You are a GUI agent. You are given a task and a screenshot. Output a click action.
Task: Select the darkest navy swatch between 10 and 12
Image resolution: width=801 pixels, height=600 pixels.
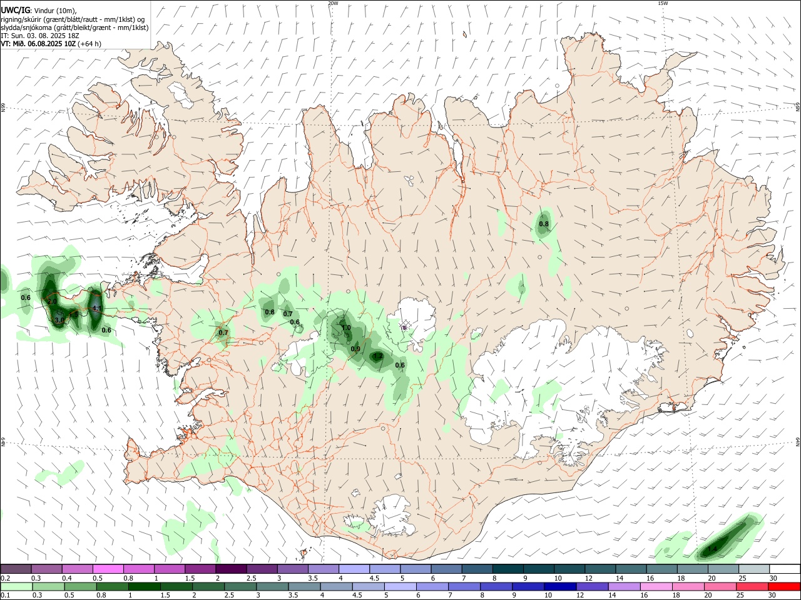point(559,587)
